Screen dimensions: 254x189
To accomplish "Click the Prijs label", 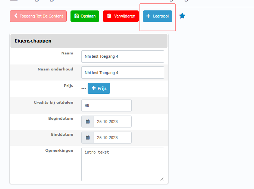I will pos(68,86).
